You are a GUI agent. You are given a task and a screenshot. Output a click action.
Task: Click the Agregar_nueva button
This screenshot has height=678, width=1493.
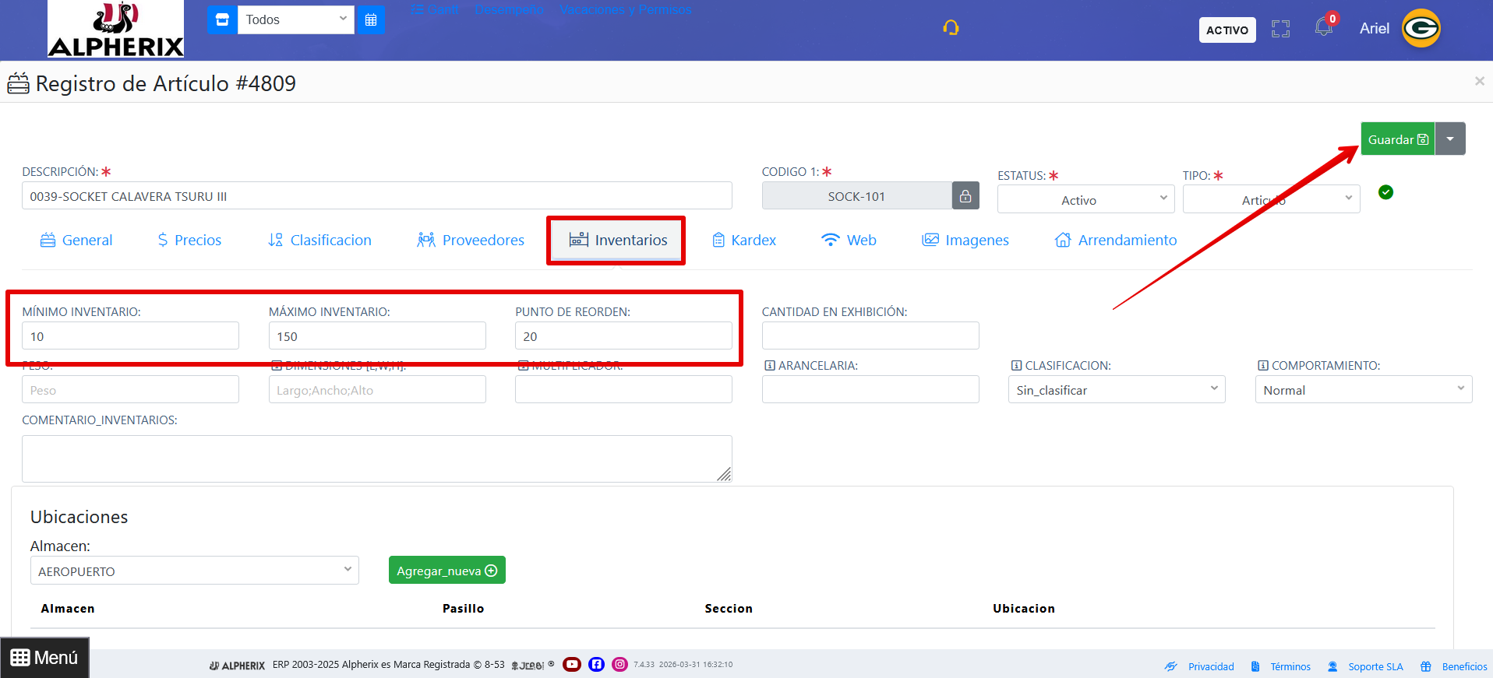click(446, 571)
